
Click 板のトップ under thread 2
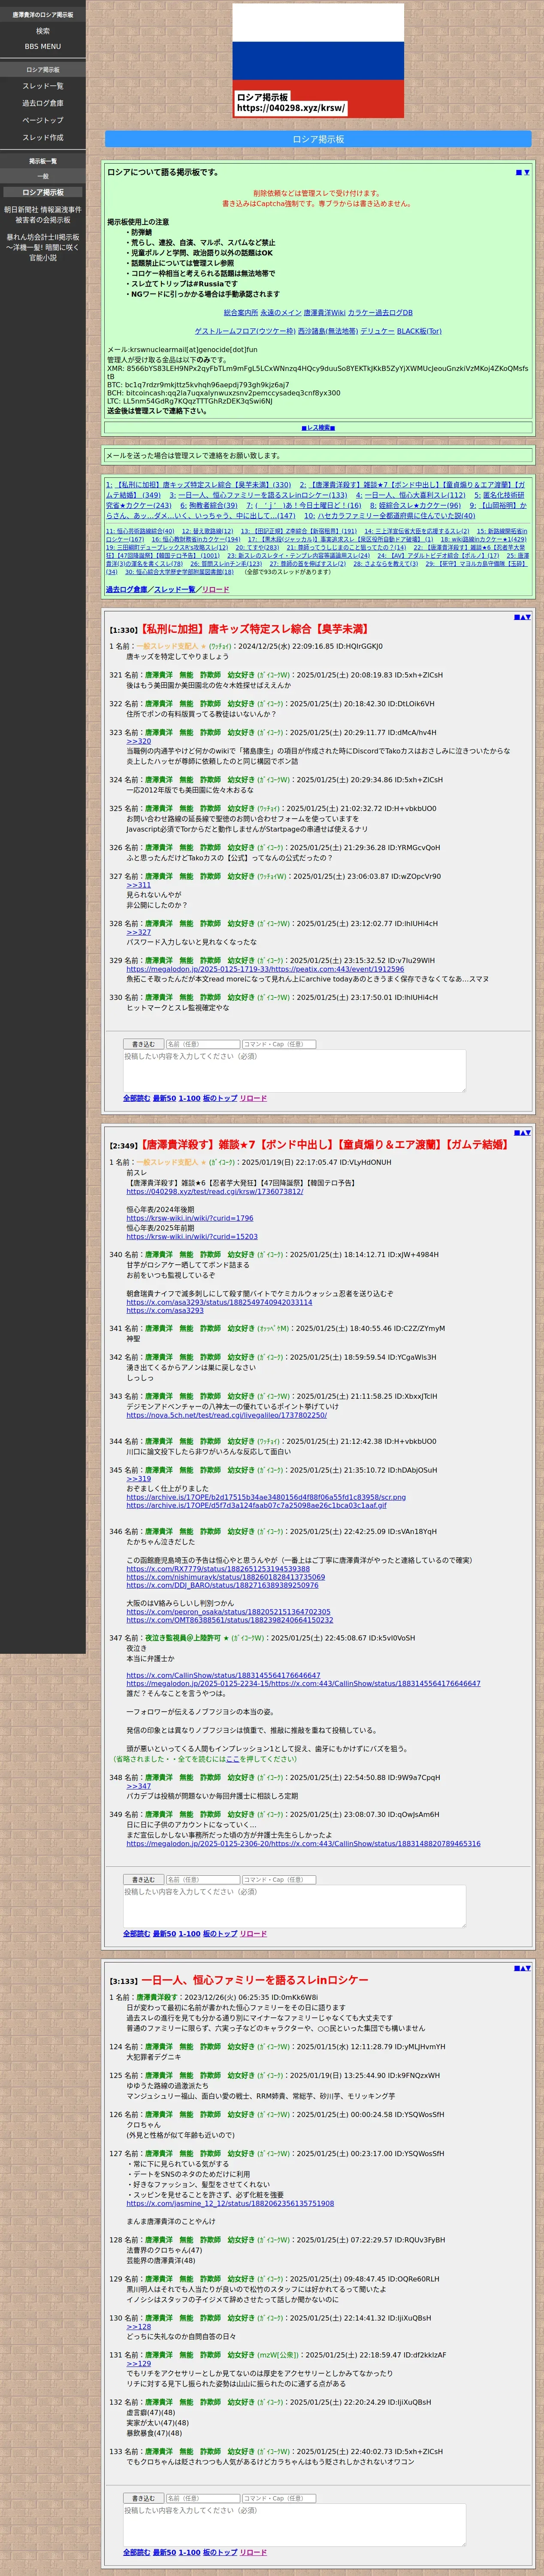click(x=220, y=1934)
